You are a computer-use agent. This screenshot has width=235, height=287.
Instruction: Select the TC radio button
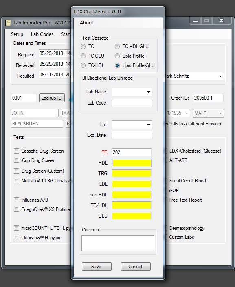[x=83, y=47]
